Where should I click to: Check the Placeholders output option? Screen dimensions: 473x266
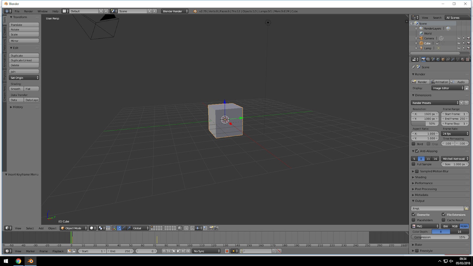click(414, 220)
